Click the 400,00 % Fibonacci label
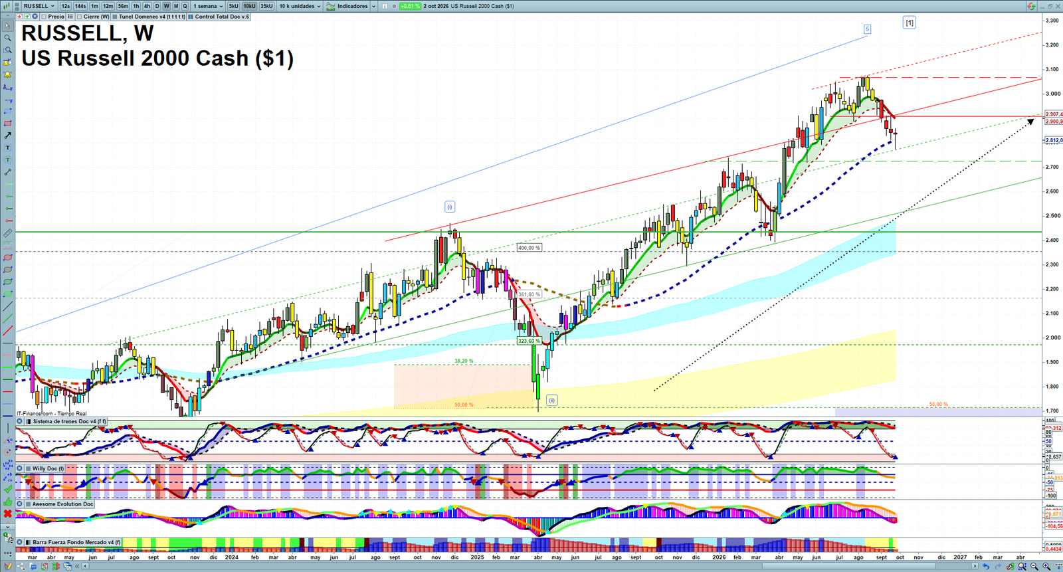The image size is (1063, 572). 529,248
